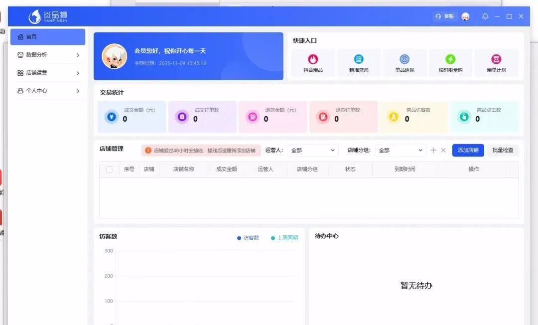Click the notification bell icon
The width and height of the screenshot is (538, 325).
tap(485, 16)
